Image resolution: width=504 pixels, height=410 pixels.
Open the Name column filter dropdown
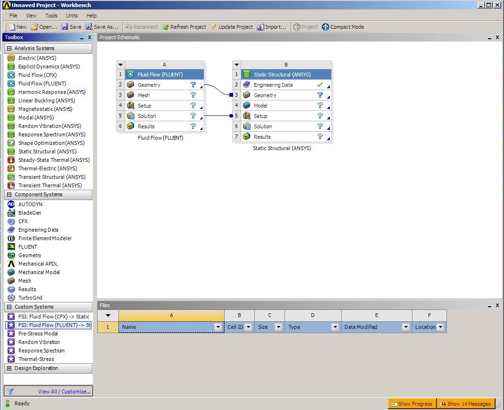218,327
